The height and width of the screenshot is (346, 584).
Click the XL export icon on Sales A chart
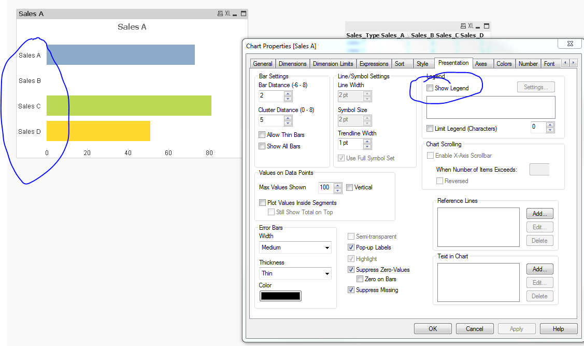[227, 13]
